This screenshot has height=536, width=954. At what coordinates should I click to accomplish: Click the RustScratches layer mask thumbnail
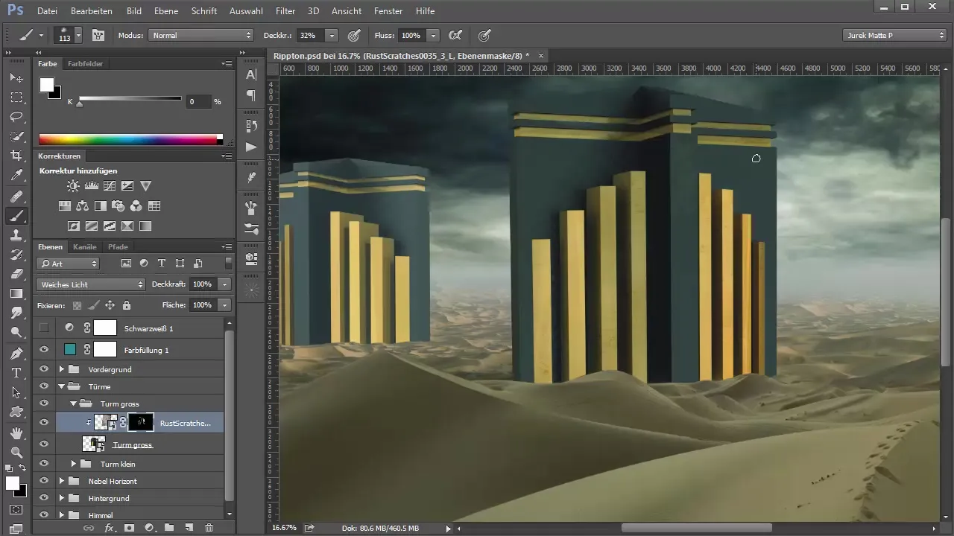tap(141, 423)
